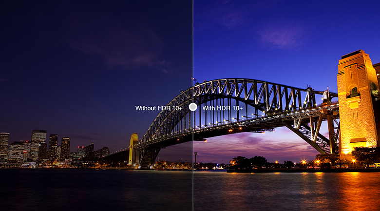Click the "With HDR 10+" label
380x211 pixels.
222,108
